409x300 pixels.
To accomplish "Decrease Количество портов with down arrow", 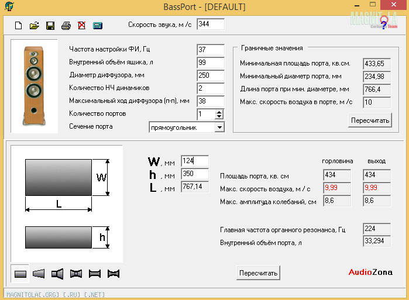I will pos(219,117).
